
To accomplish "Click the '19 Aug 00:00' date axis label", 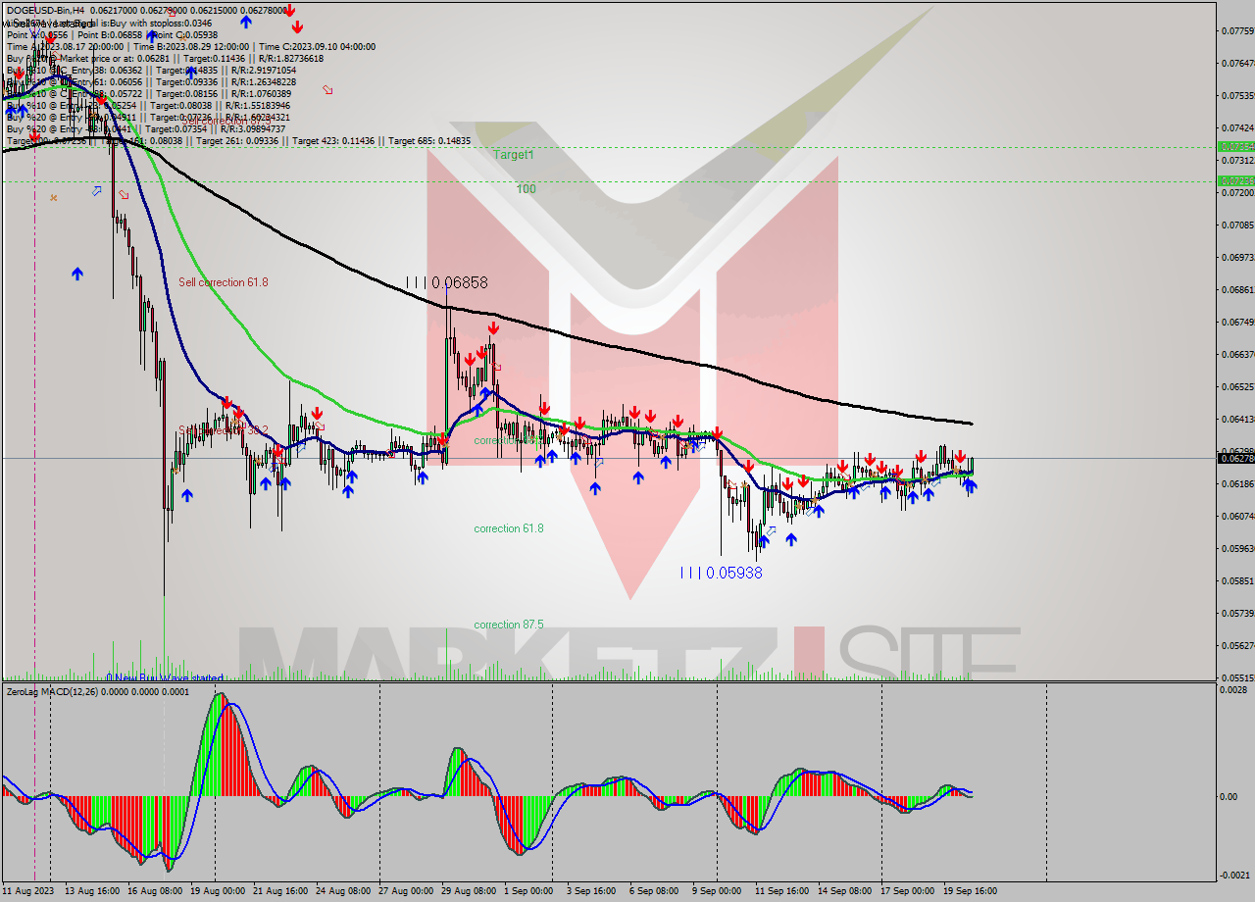I will point(218,891).
